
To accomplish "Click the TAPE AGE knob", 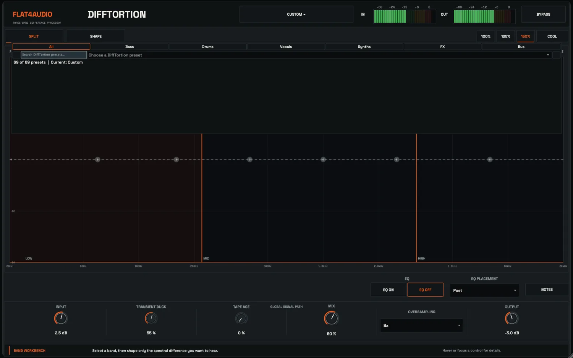I will coord(241,318).
